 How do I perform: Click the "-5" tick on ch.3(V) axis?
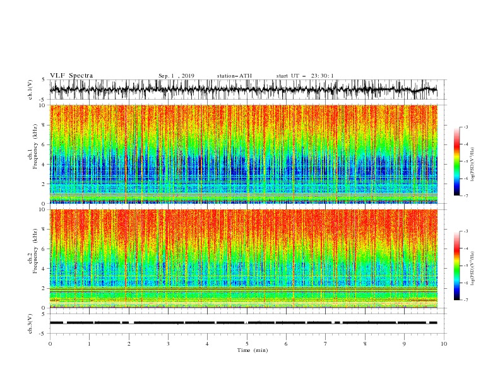pyautogui.click(x=43, y=334)
